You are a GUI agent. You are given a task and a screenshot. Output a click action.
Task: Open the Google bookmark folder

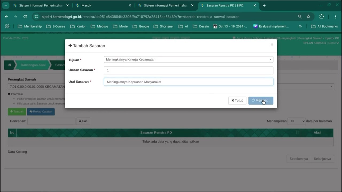pyautogui.click(x=141, y=26)
